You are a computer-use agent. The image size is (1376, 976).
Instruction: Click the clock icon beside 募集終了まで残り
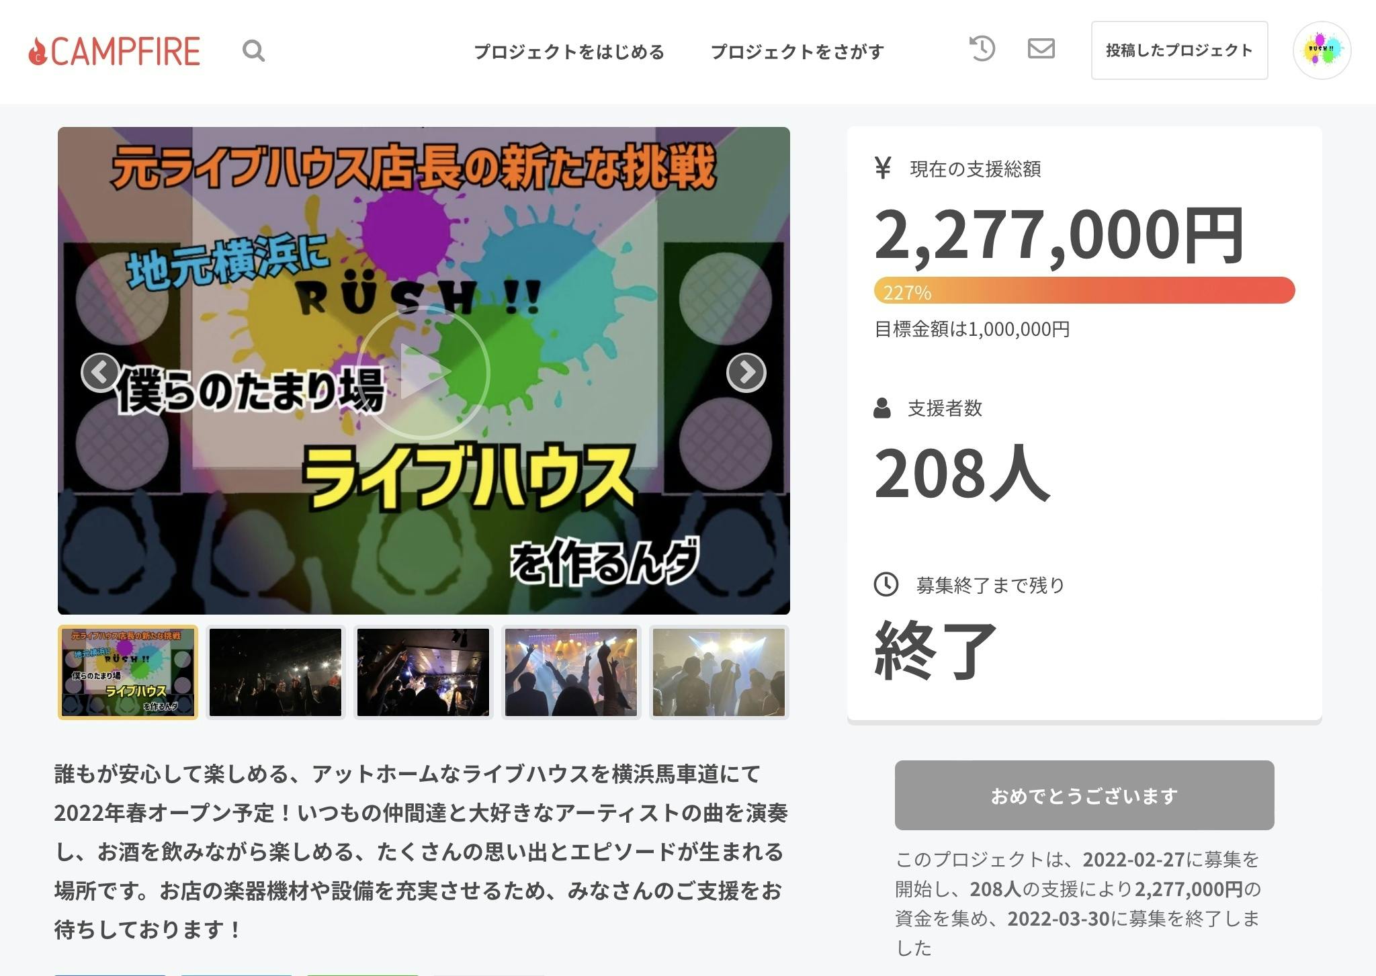click(x=886, y=584)
